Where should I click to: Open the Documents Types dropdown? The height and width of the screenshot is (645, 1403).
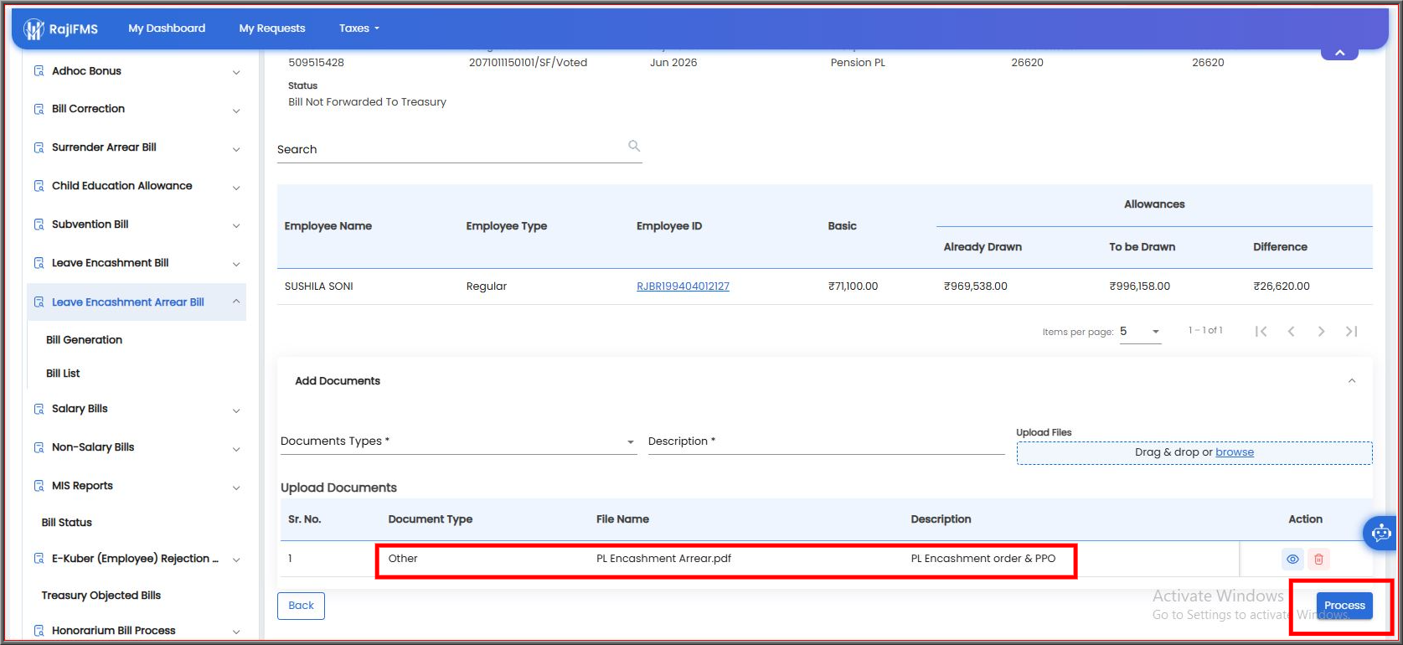click(458, 441)
